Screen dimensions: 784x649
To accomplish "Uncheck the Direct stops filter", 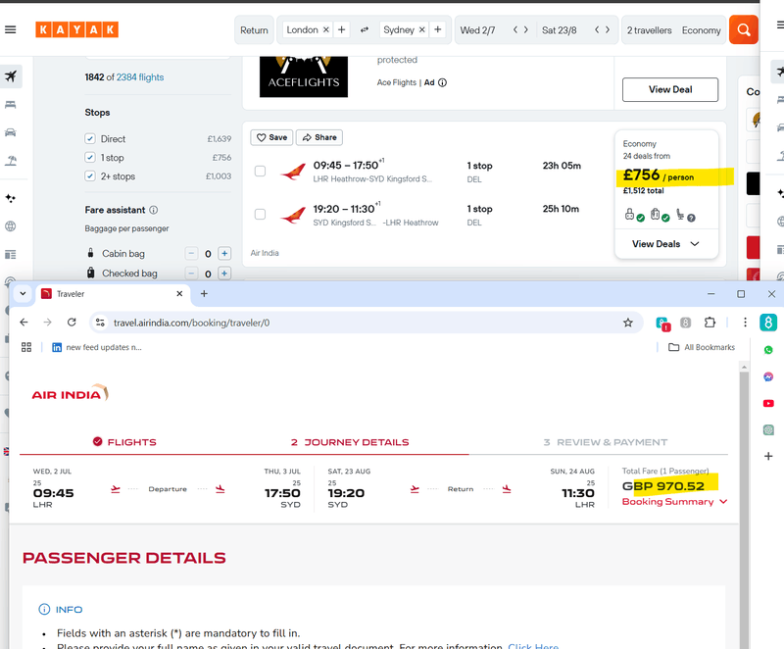I will 90,138.
